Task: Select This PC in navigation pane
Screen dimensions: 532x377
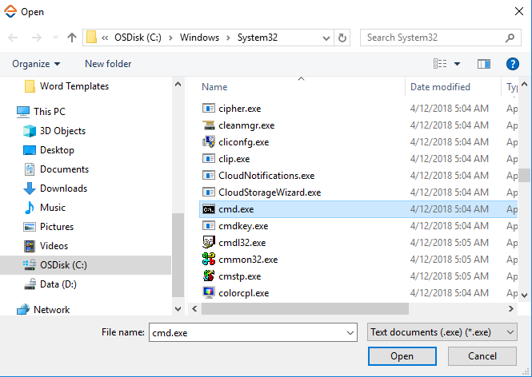Action: (x=41, y=112)
